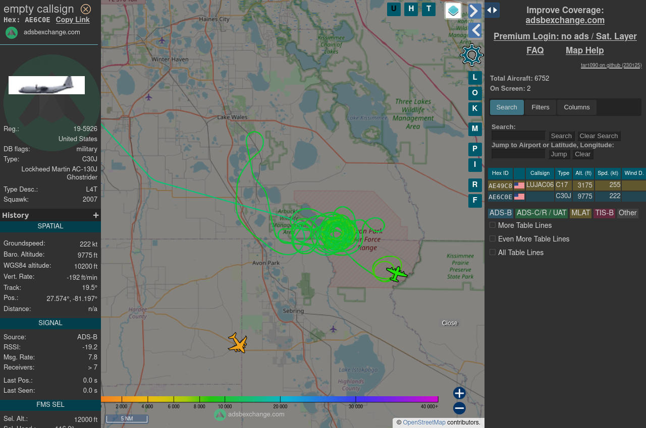Toggle the K map button
The height and width of the screenshot is (428, 646).
(x=475, y=109)
